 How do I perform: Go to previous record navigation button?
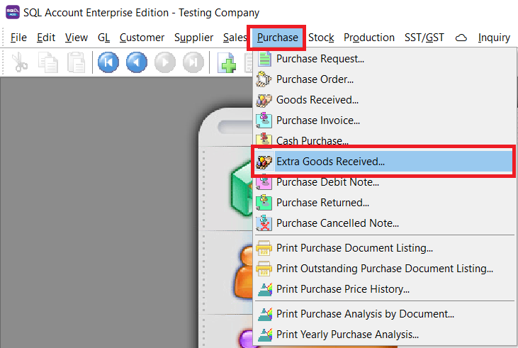[137, 63]
